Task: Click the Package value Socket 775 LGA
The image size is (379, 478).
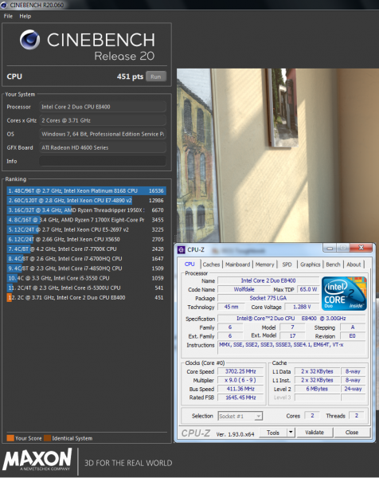Action: [268, 298]
